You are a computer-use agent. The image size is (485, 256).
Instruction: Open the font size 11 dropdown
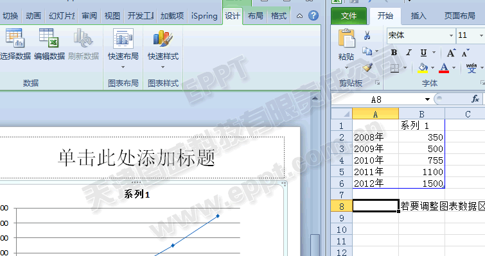(481, 35)
